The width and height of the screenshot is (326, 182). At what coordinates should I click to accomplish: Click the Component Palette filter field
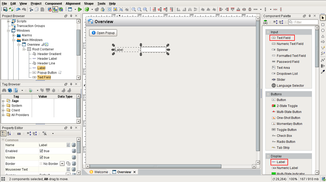click(x=303, y=22)
